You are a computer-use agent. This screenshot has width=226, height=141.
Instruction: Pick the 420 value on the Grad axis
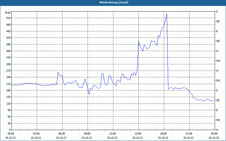click(x=8, y=38)
